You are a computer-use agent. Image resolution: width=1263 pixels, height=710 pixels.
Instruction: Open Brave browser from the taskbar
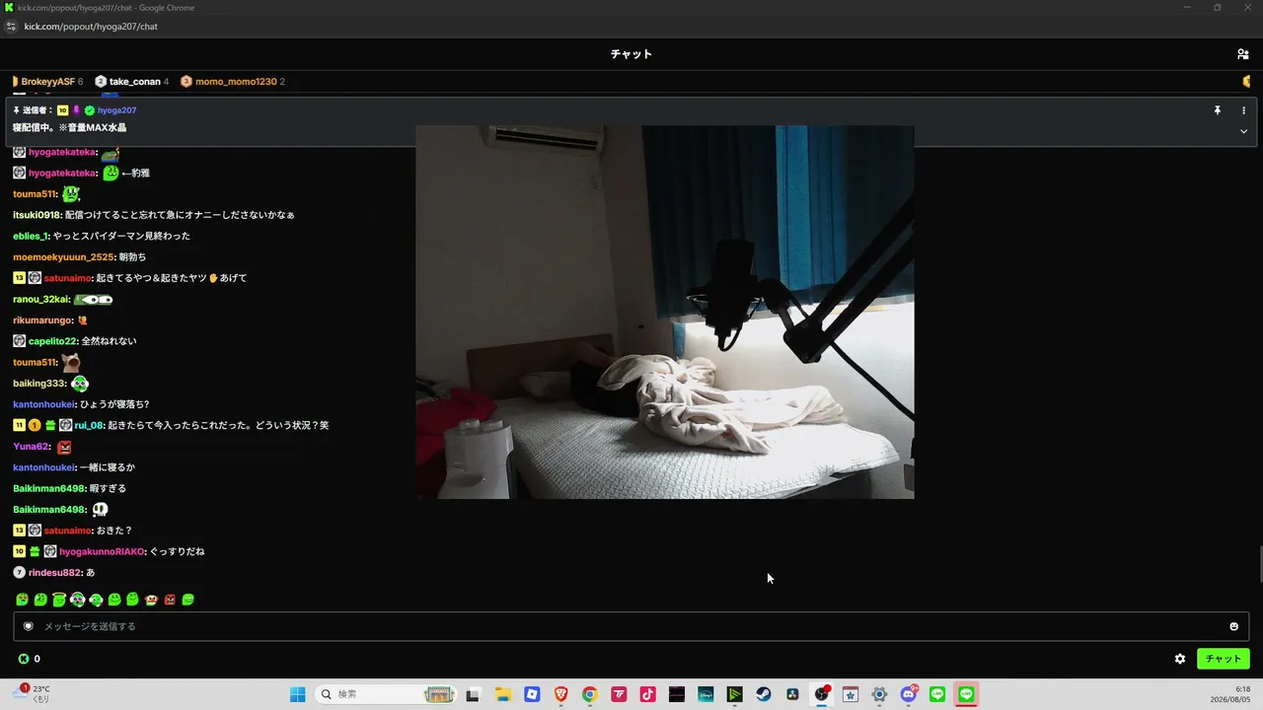point(560,694)
